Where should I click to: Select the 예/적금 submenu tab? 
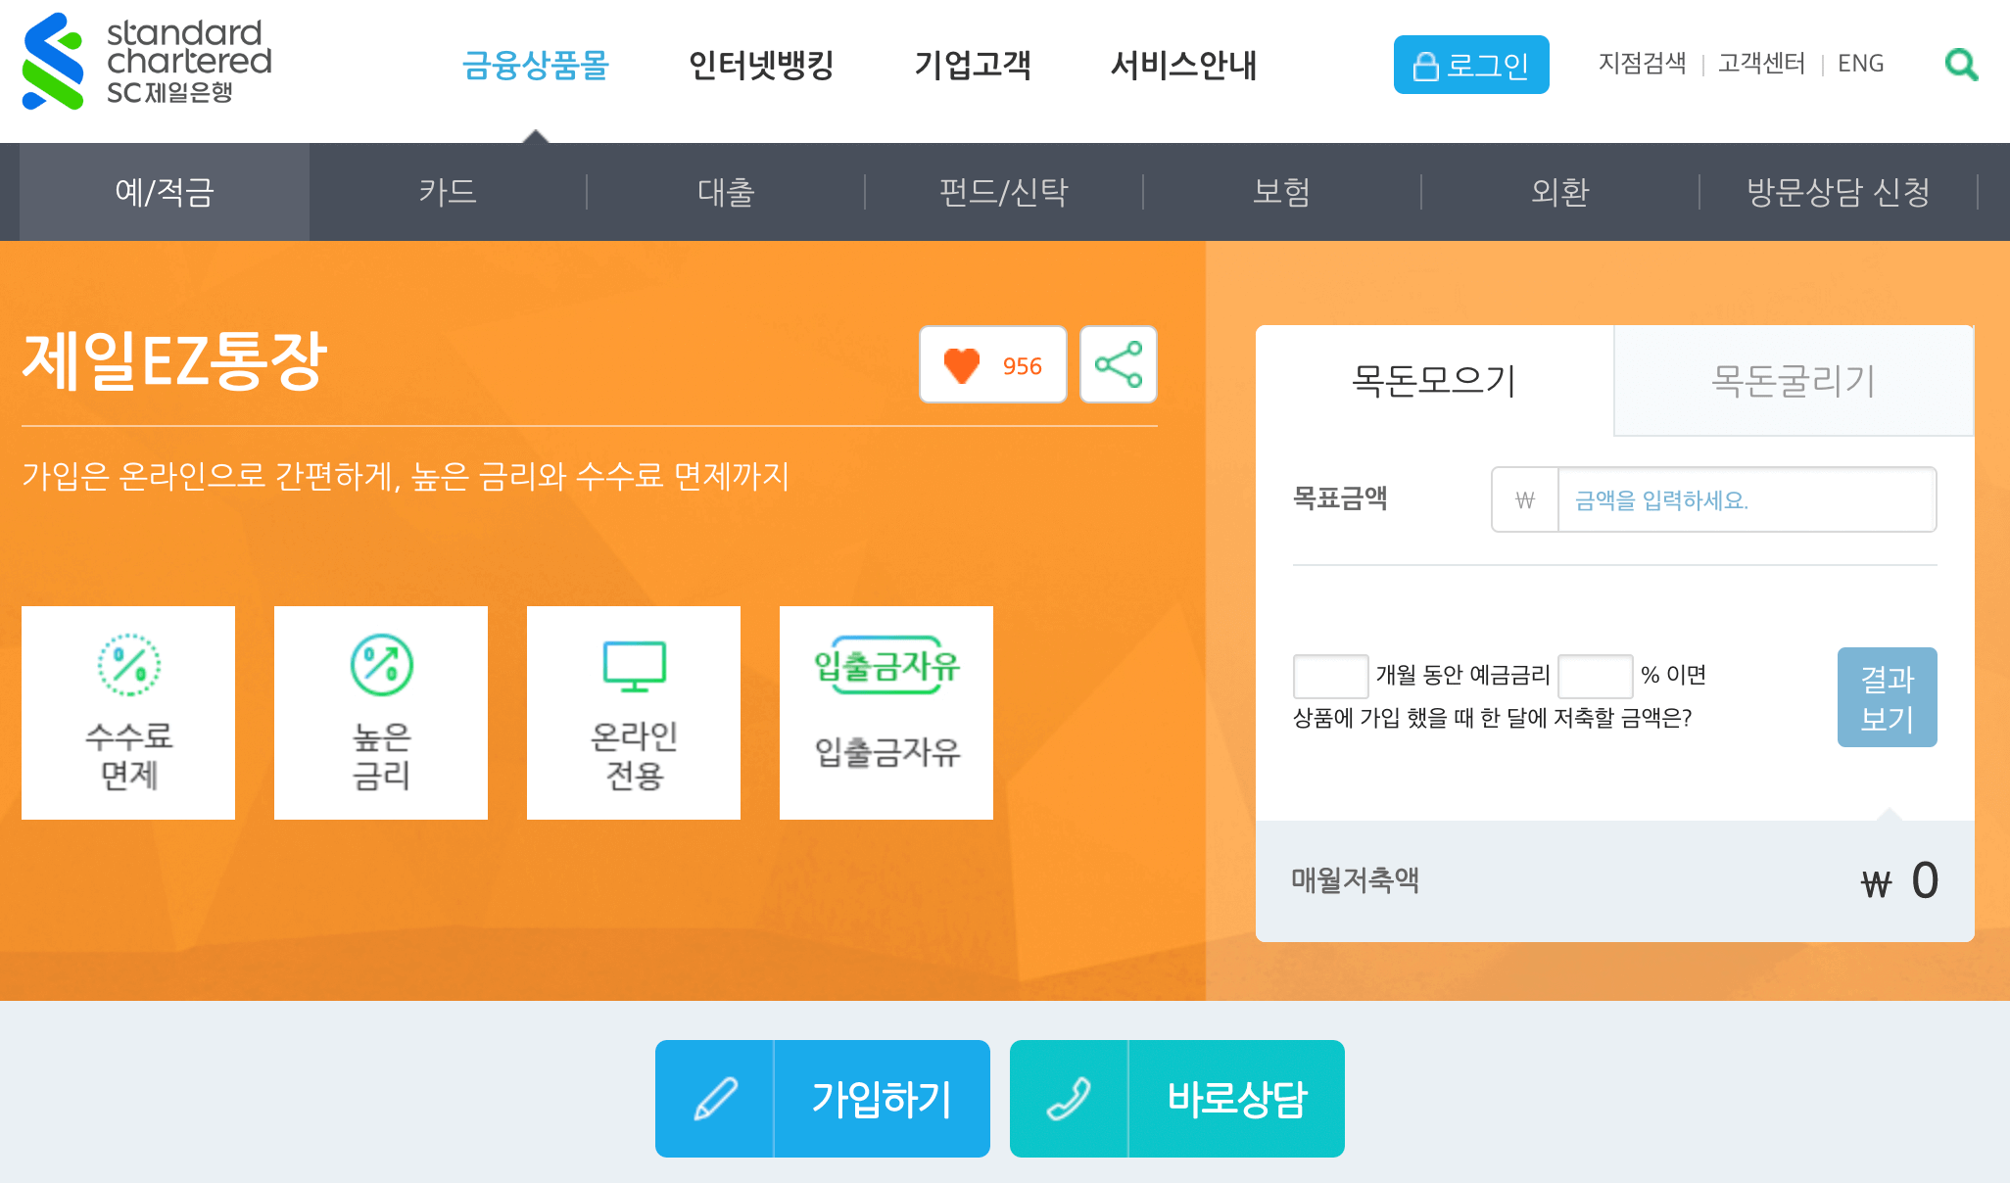[165, 192]
